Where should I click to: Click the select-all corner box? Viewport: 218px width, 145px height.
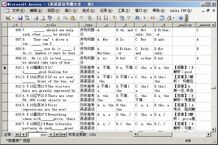point(5,25)
